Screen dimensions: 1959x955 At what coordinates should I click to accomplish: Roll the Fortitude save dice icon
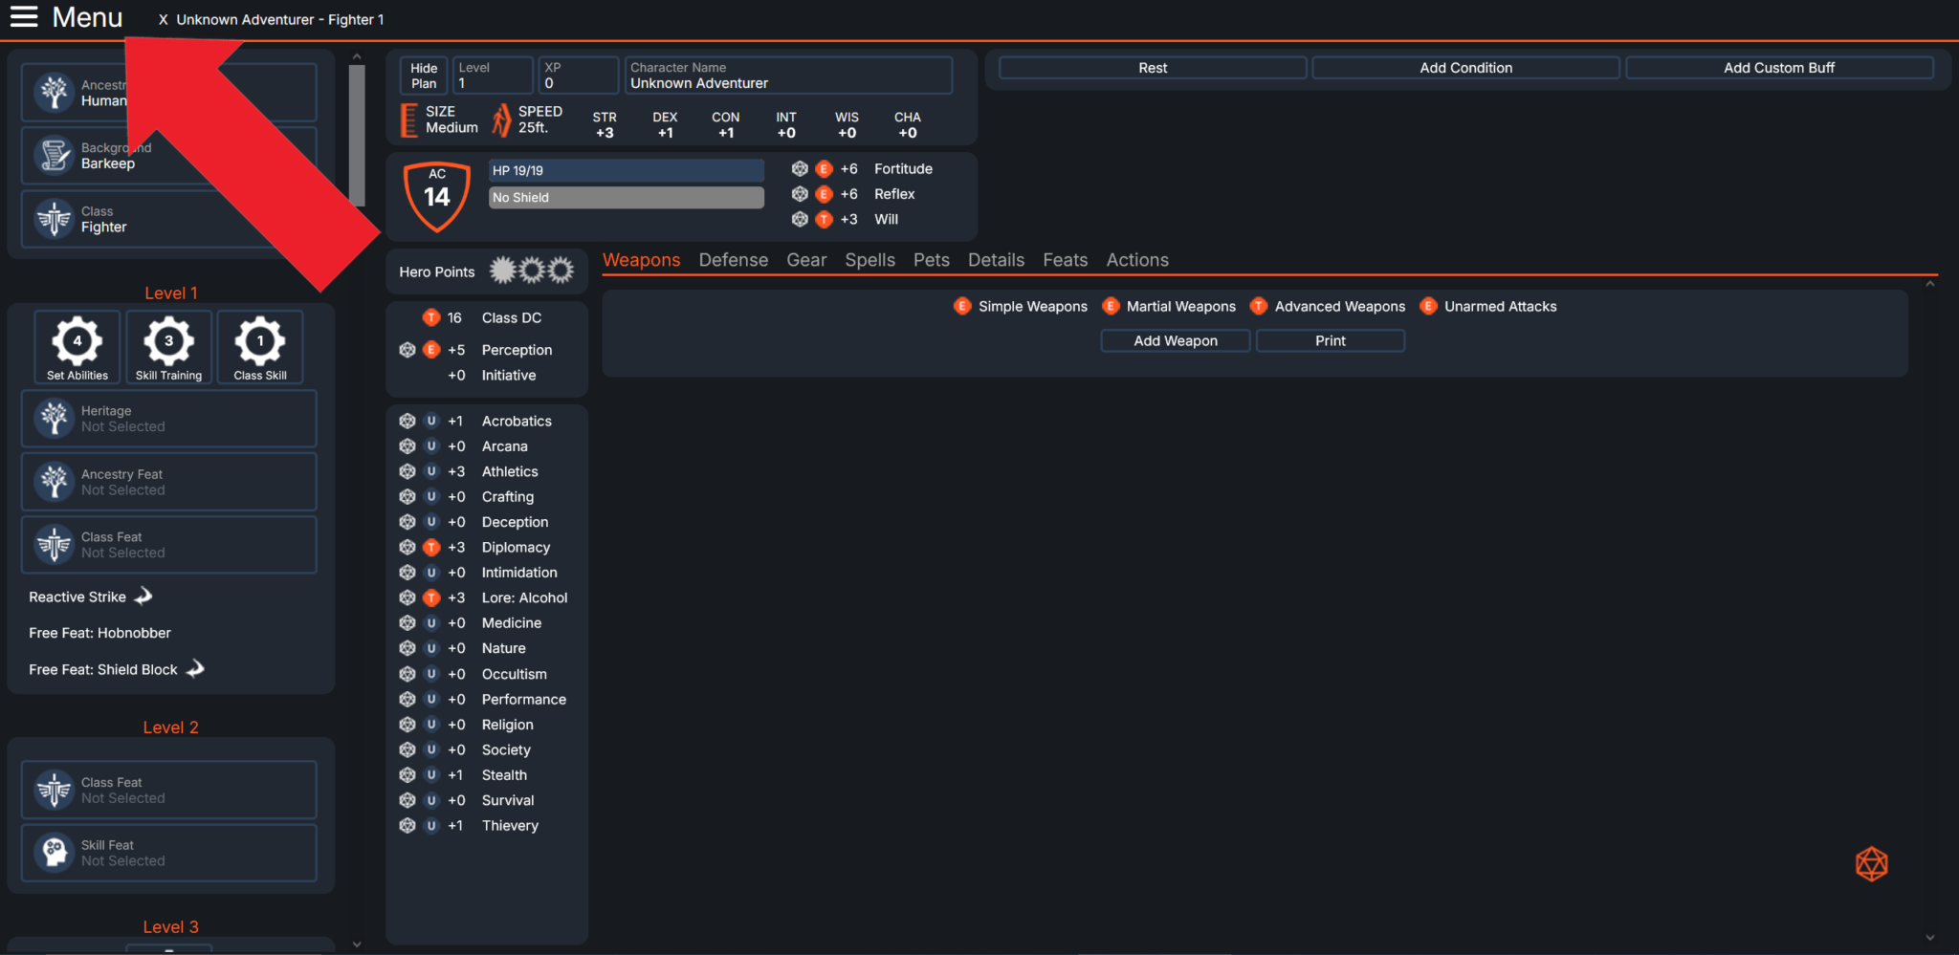[800, 169]
